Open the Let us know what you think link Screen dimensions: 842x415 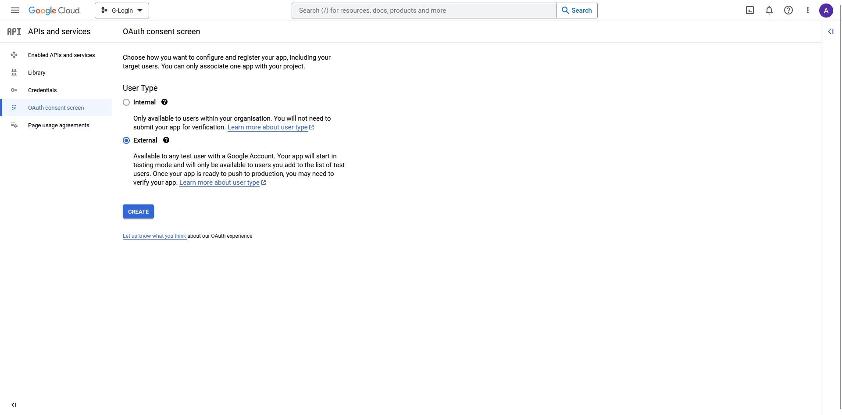pyautogui.click(x=154, y=236)
